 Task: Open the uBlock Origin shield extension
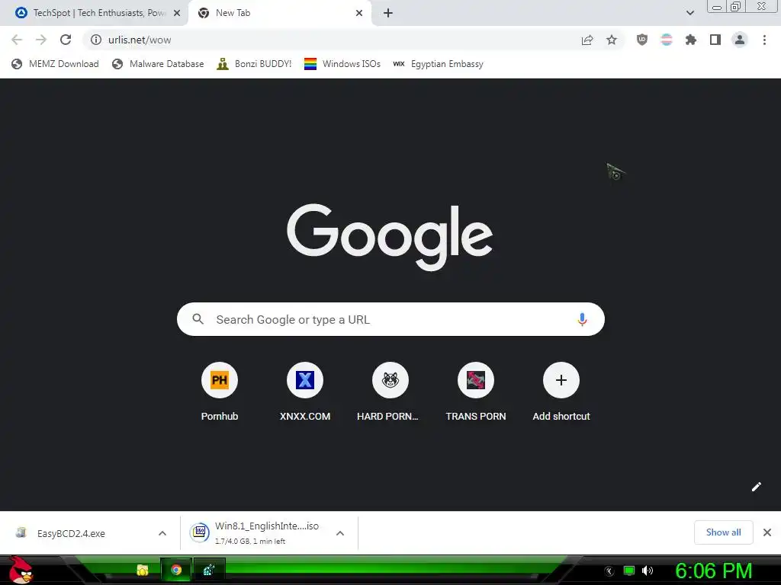(x=642, y=40)
